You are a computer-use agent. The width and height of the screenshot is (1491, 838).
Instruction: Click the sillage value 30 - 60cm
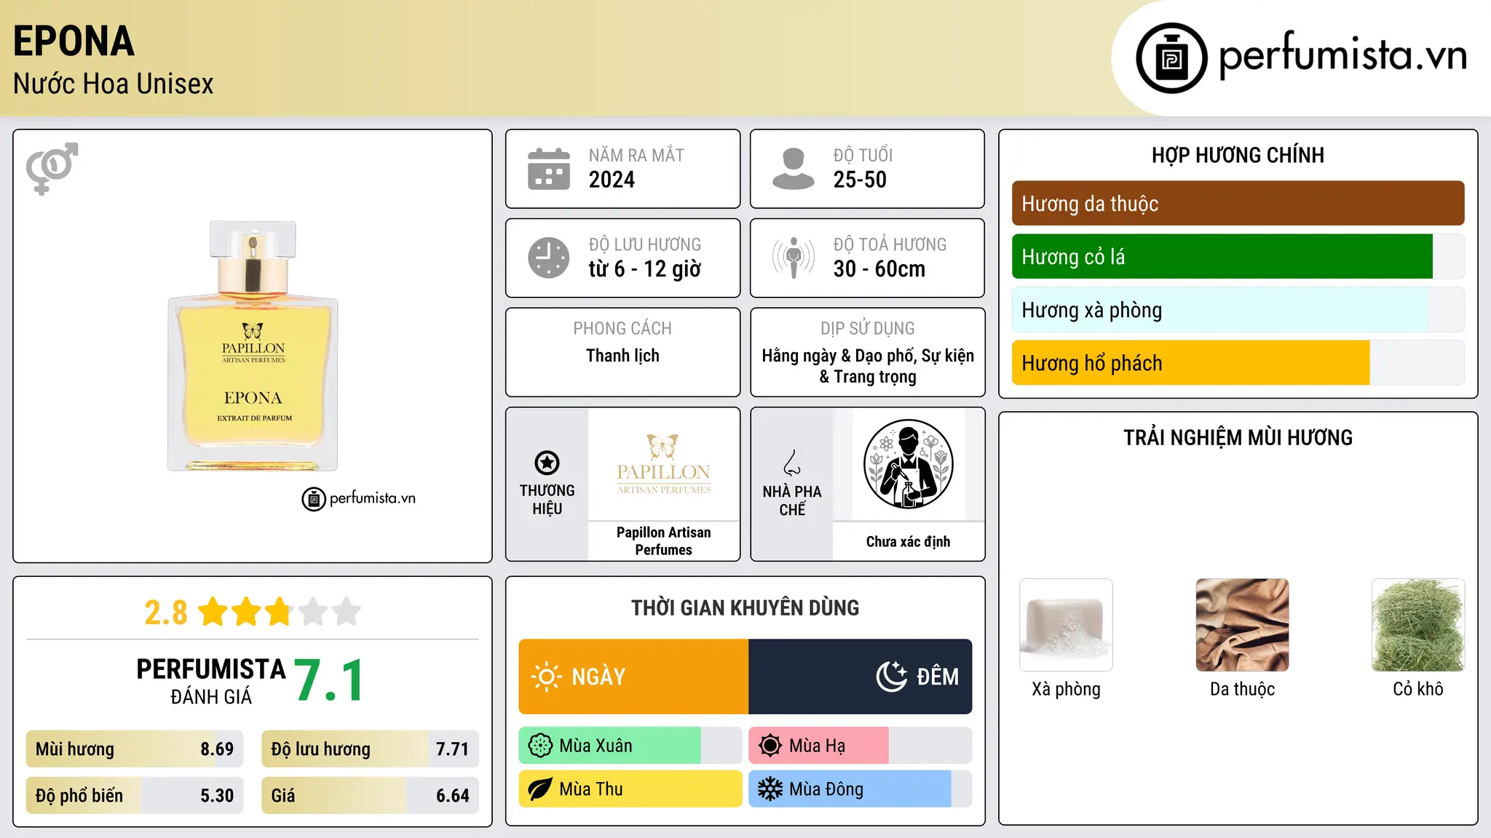click(x=879, y=269)
